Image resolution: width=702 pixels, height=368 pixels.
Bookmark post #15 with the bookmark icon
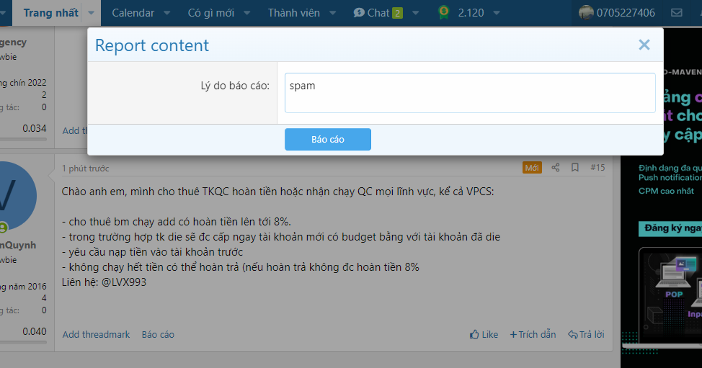pos(575,168)
